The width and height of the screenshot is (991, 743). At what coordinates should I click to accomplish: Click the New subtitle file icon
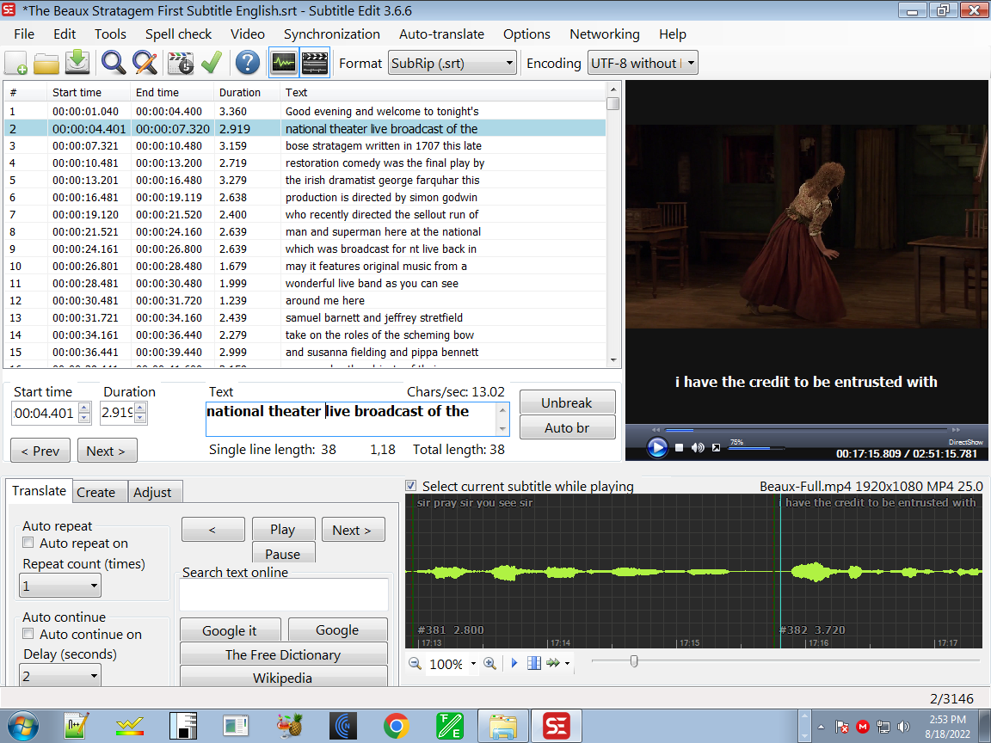click(x=15, y=63)
